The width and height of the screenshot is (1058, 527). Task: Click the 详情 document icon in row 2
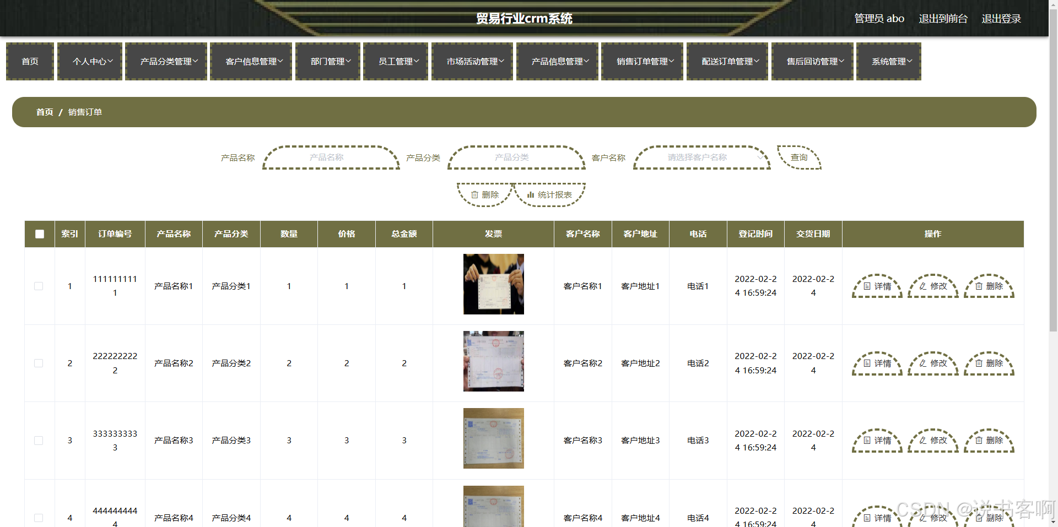[x=867, y=363]
